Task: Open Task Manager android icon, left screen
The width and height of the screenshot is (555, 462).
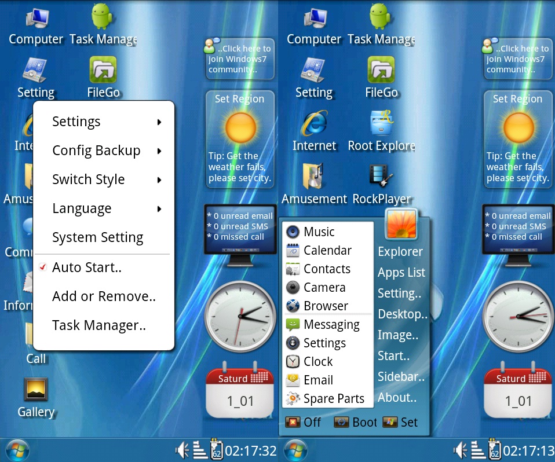Action: click(102, 16)
